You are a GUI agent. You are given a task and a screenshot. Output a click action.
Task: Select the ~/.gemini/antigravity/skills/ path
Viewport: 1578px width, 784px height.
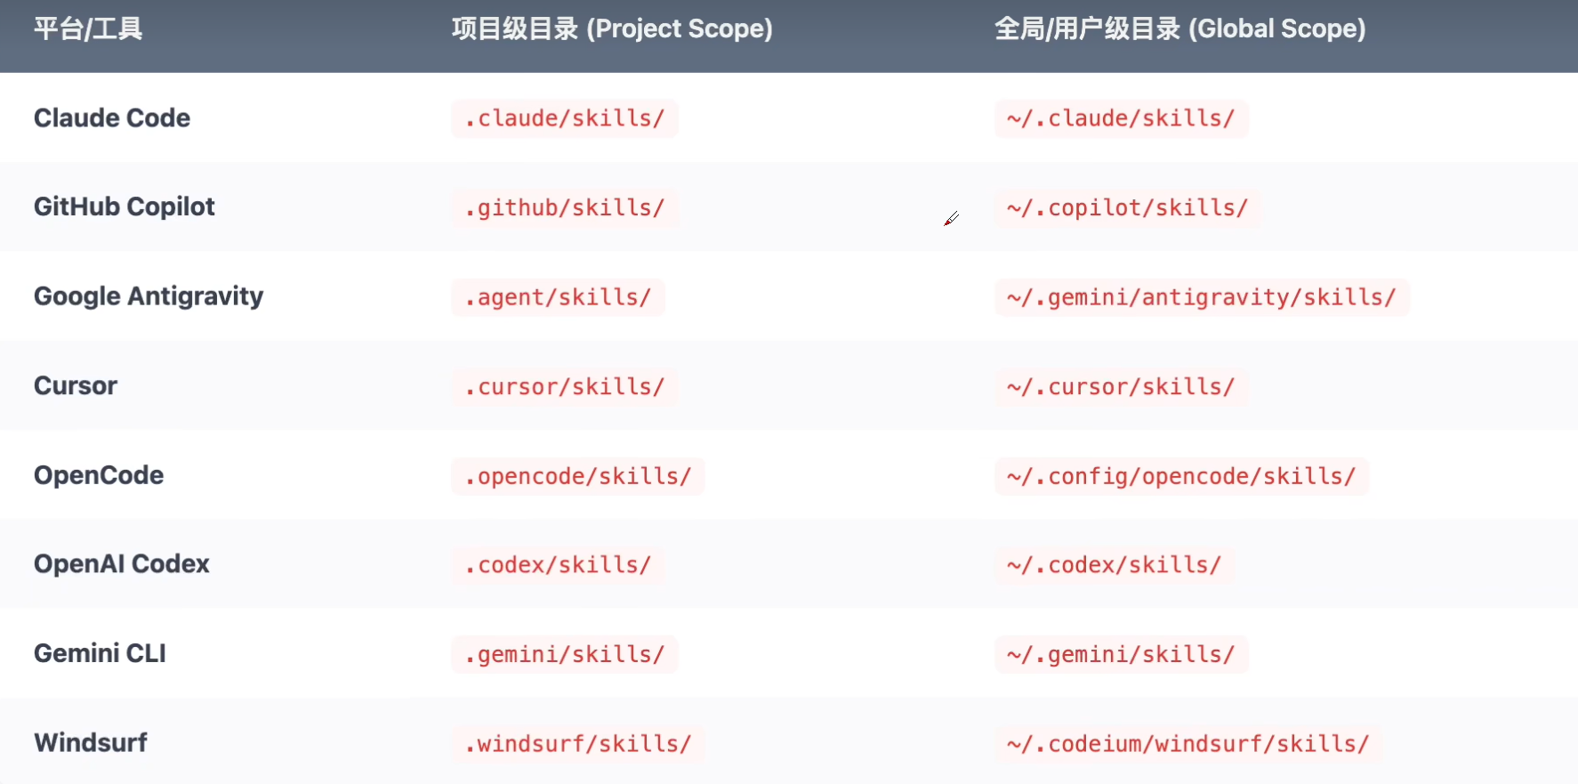tap(1202, 297)
